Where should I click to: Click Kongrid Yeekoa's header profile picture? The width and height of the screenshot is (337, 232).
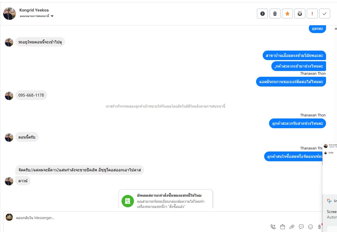[x=10, y=14]
